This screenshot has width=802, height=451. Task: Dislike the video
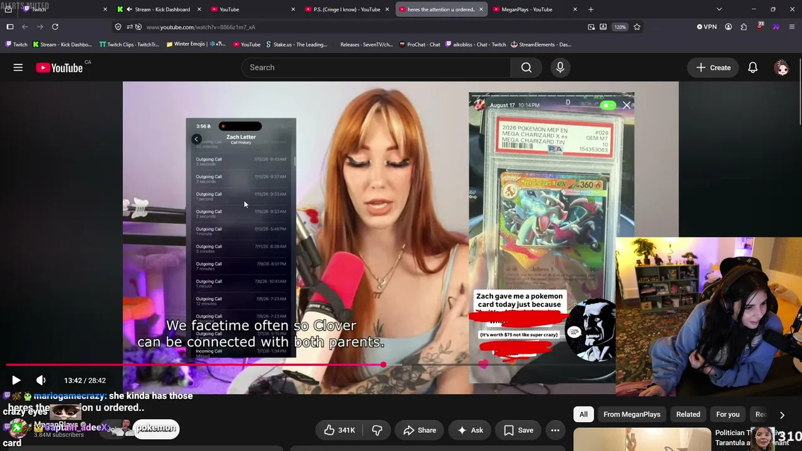point(377,430)
